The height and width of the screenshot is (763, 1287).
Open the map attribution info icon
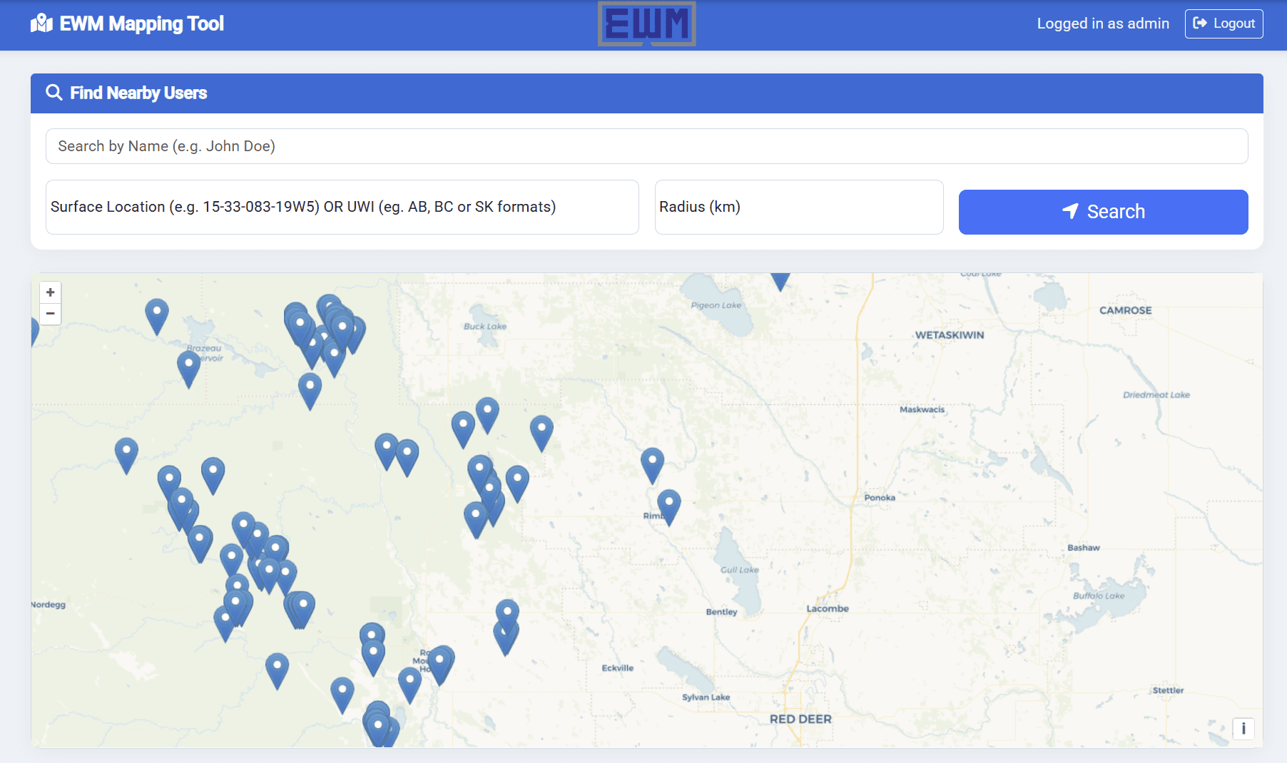coord(1243,729)
